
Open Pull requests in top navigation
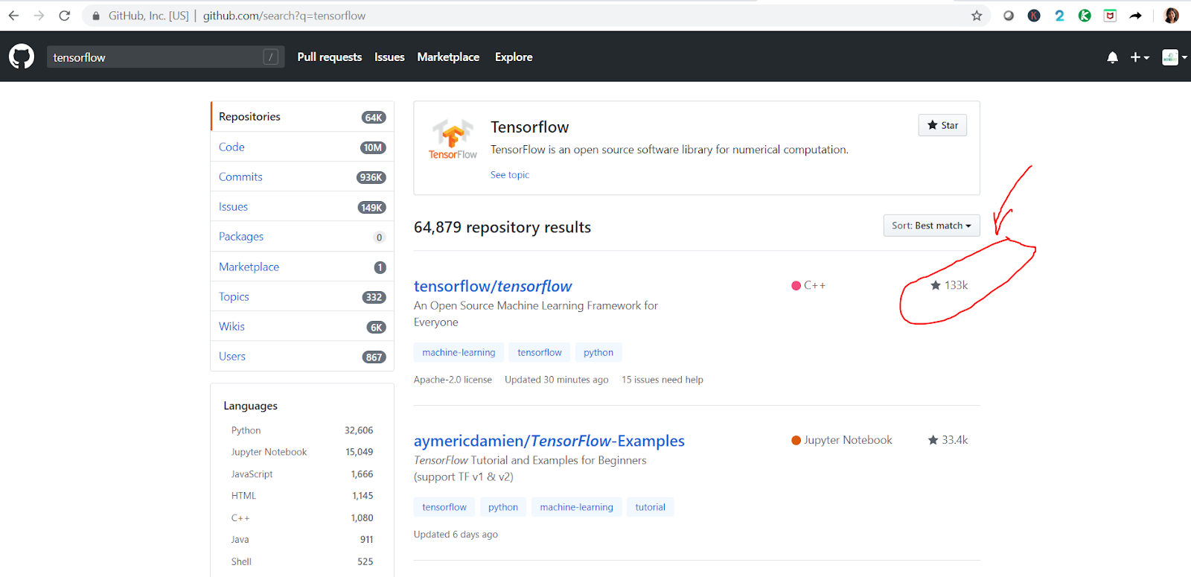(329, 57)
